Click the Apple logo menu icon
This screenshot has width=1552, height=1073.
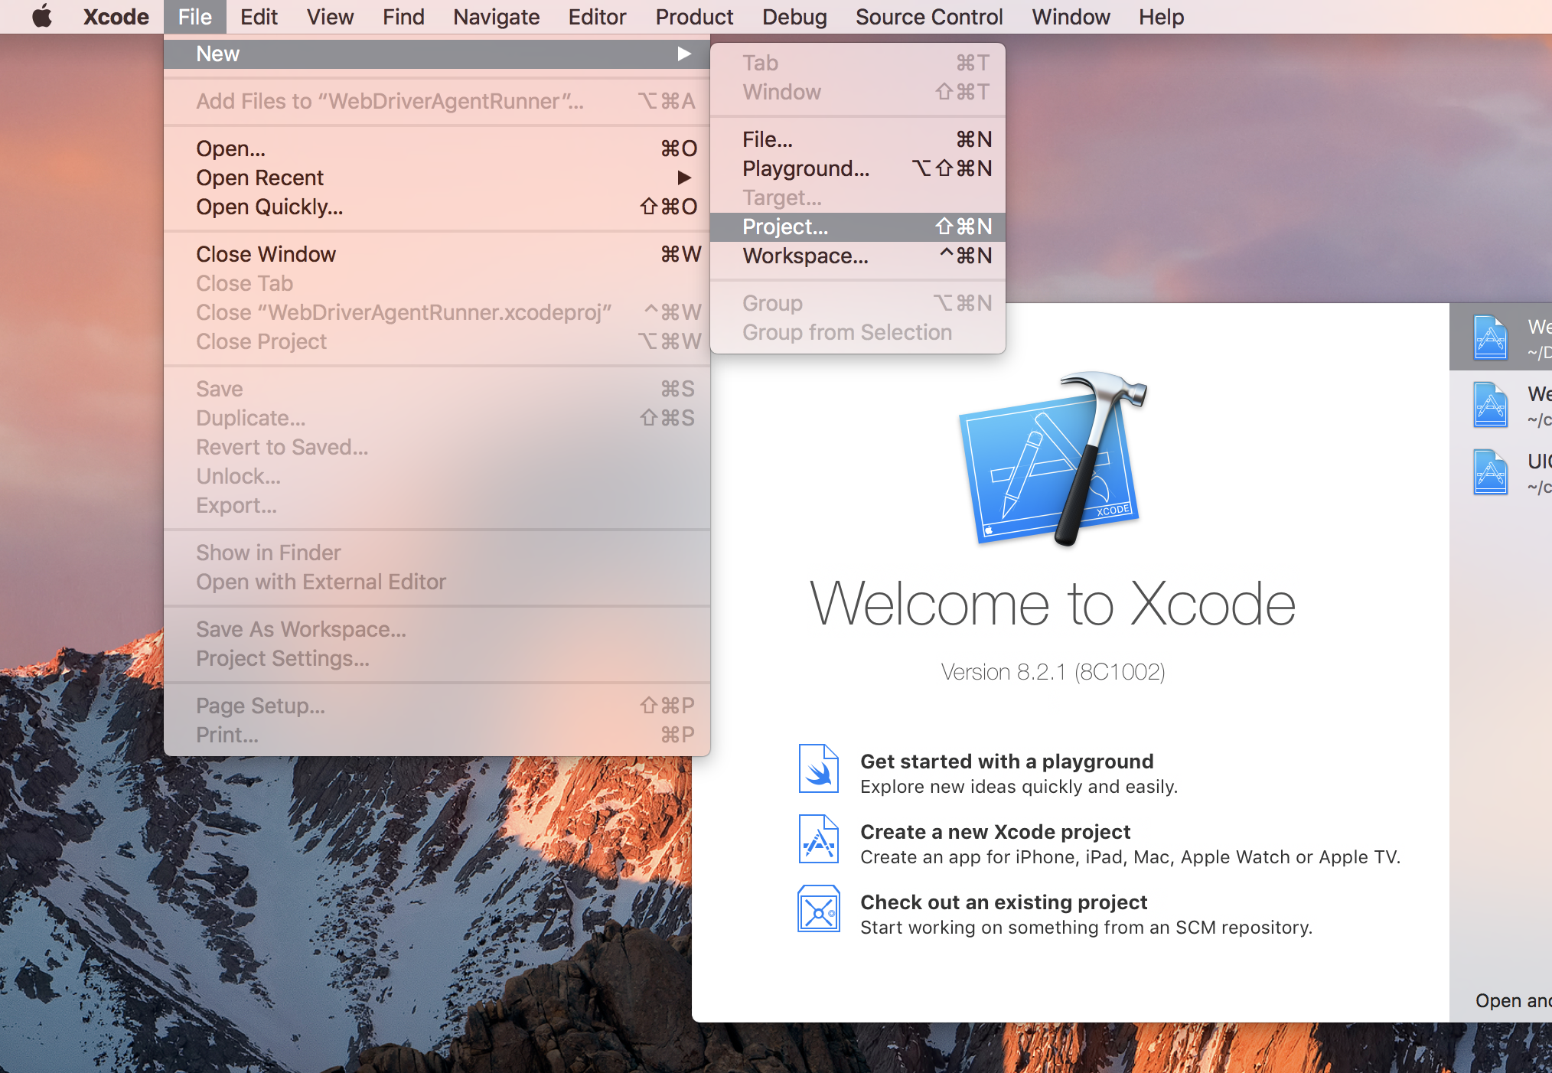42,16
